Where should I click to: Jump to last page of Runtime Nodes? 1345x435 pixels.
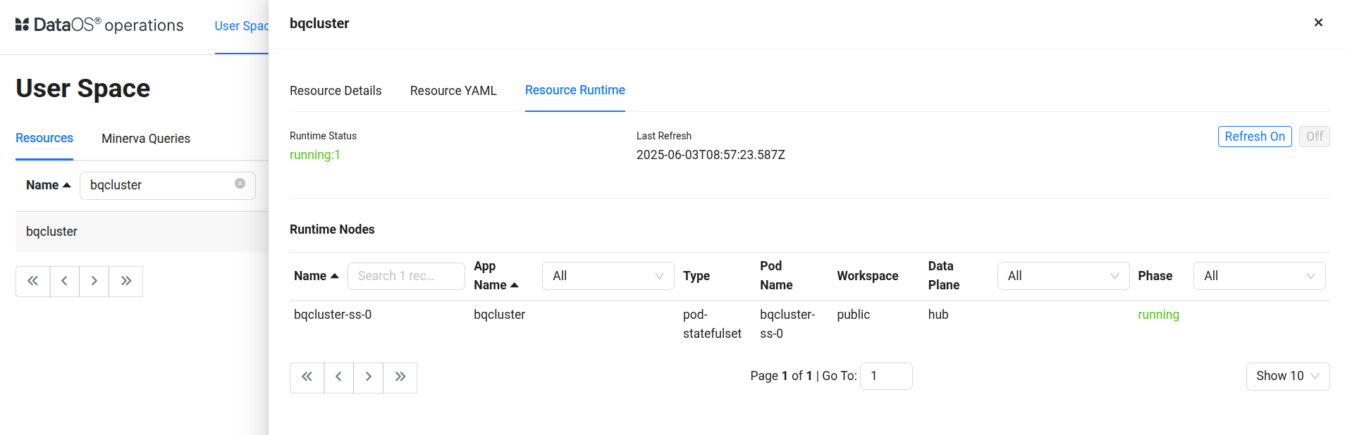[400, 377]
